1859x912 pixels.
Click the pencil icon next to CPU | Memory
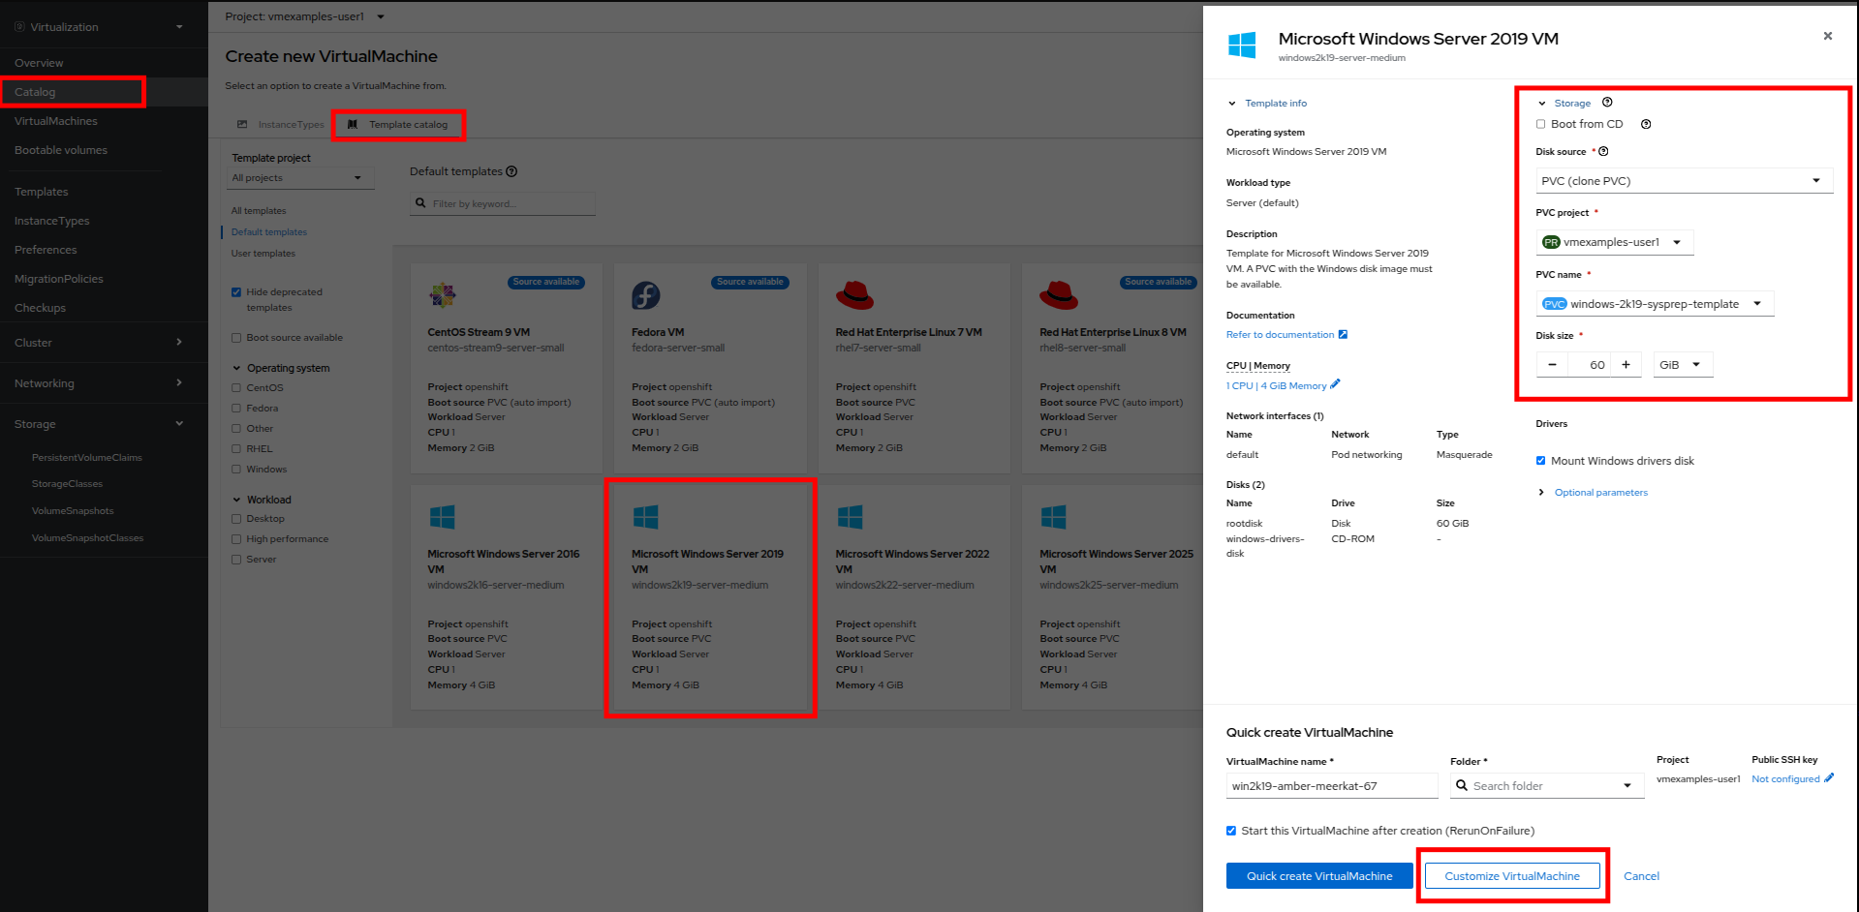pyautogui.click(x=1335, y=384)
